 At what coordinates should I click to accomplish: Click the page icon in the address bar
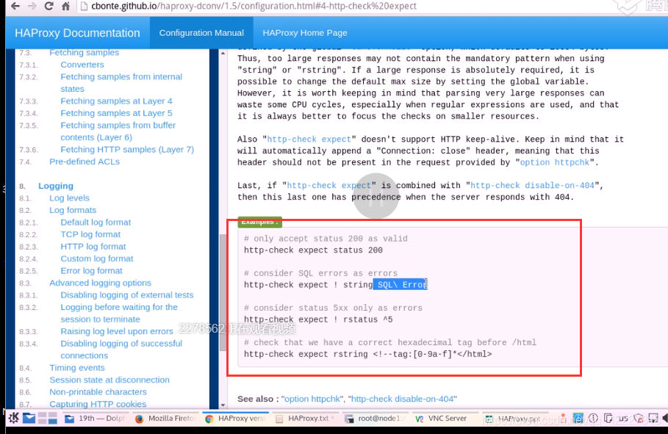click(x=84, y=6)
